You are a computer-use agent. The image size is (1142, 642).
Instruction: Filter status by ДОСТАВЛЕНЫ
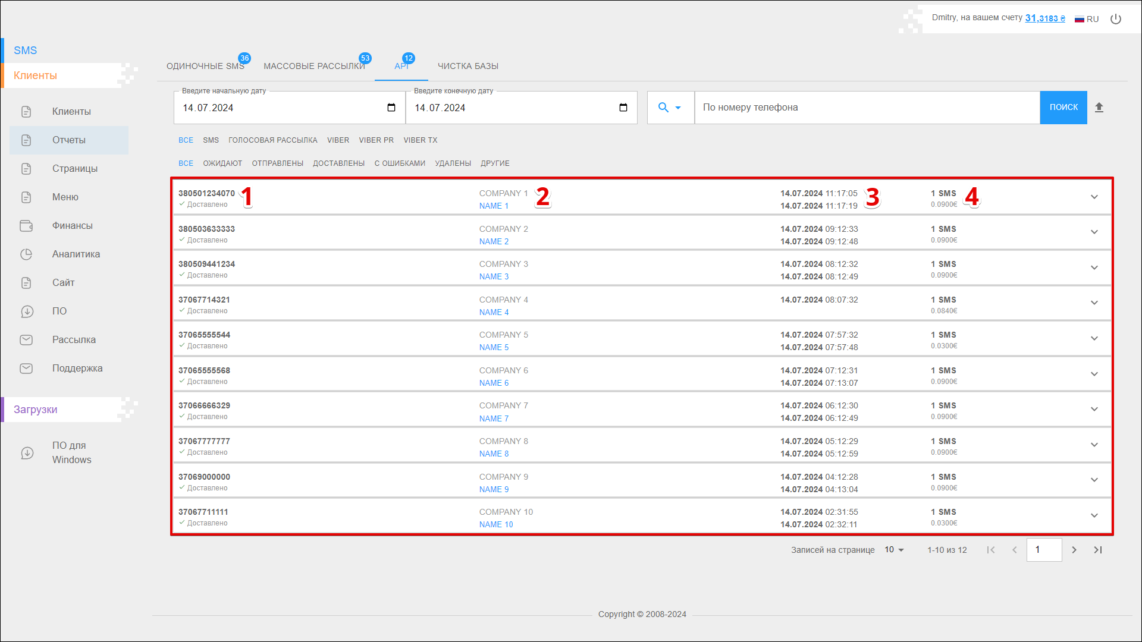(x=338, y=163)
